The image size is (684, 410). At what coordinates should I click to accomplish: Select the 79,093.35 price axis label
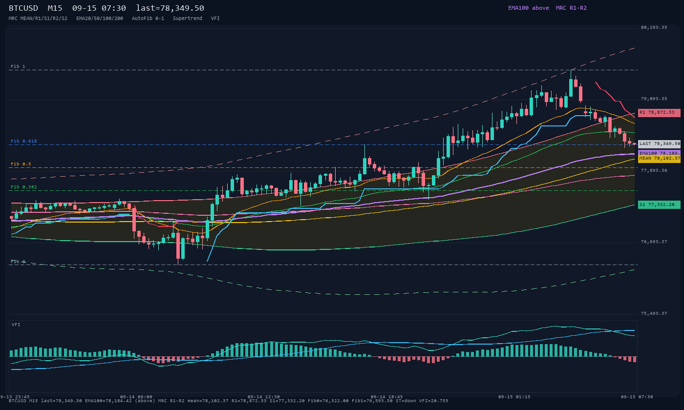pos(654,99)
